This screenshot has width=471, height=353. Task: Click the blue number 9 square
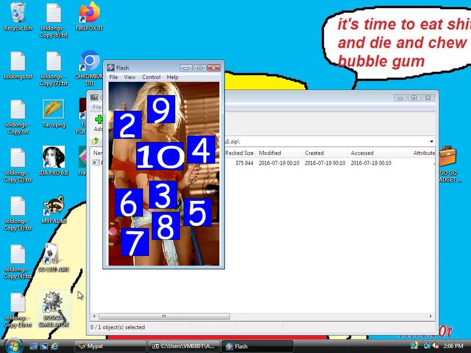click(x=161, y=109)
